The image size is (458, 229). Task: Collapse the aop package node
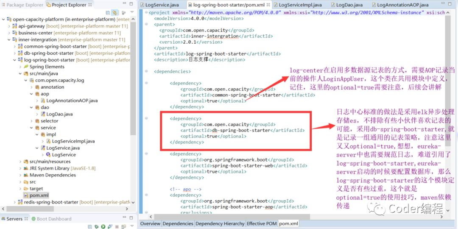click(x=31, y=94)
